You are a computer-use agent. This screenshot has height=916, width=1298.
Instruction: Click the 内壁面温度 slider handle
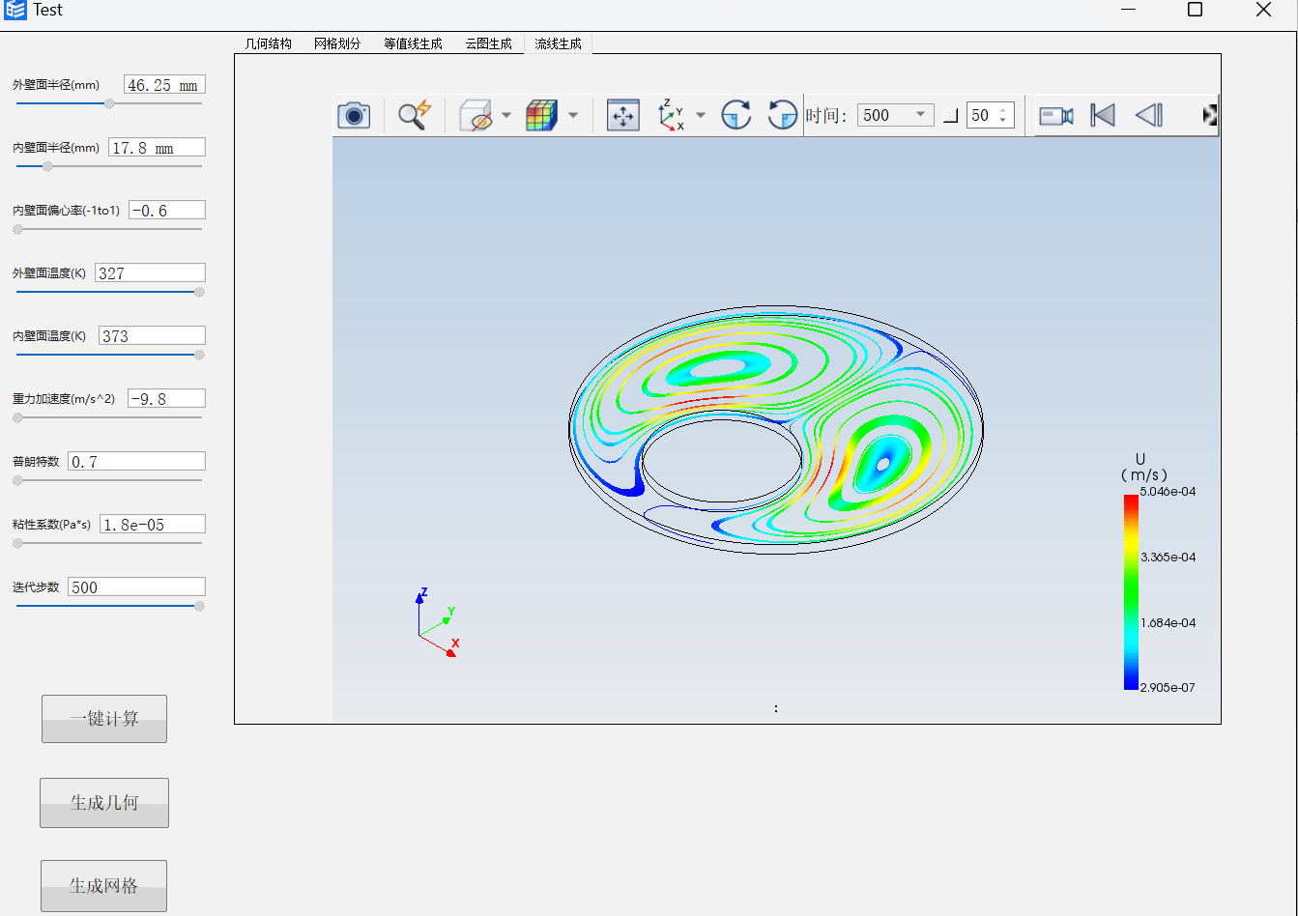coord(199,355)
